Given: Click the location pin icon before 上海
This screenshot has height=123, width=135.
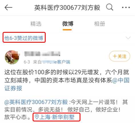Looking at the screenshot, I should (x=37, y=117).
